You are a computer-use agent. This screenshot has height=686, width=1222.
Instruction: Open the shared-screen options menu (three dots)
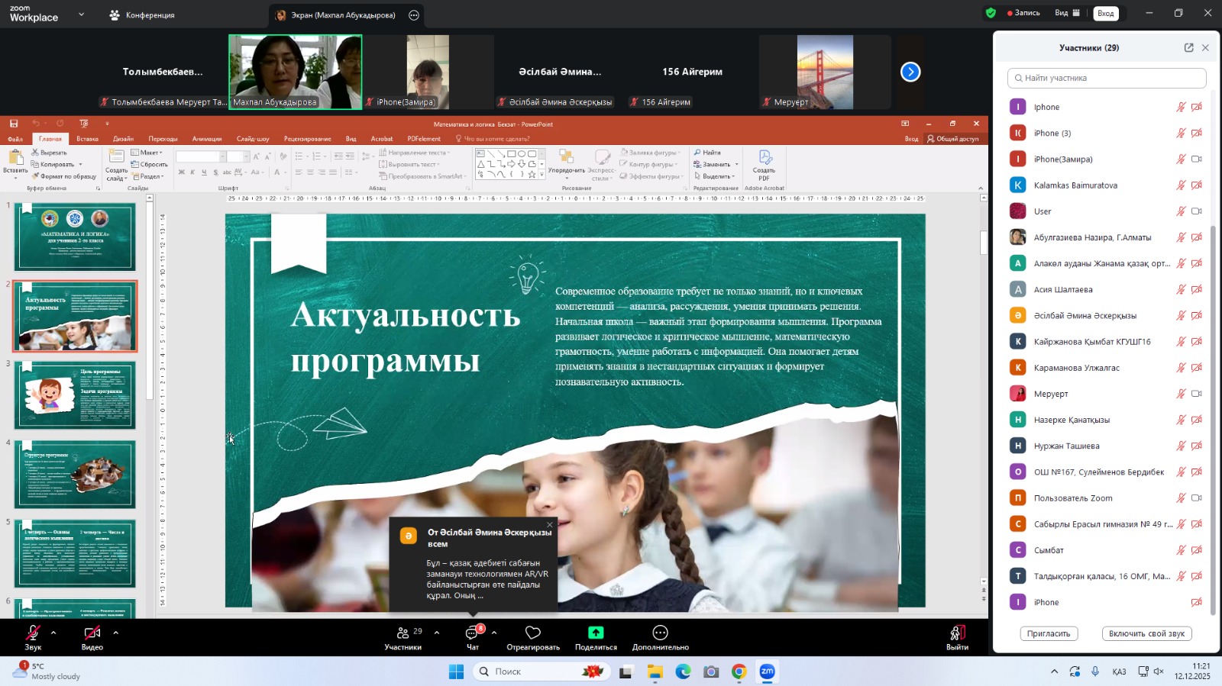[x=414, y=15]
